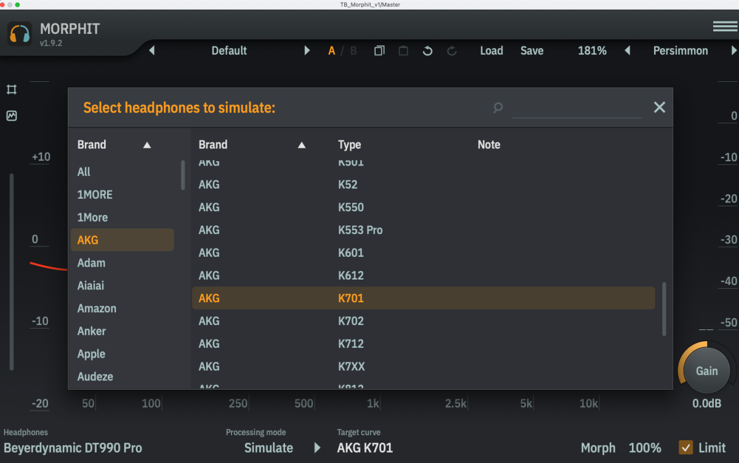
Task: Choose the AKG K550 headphones
Action: click(423, 207)
